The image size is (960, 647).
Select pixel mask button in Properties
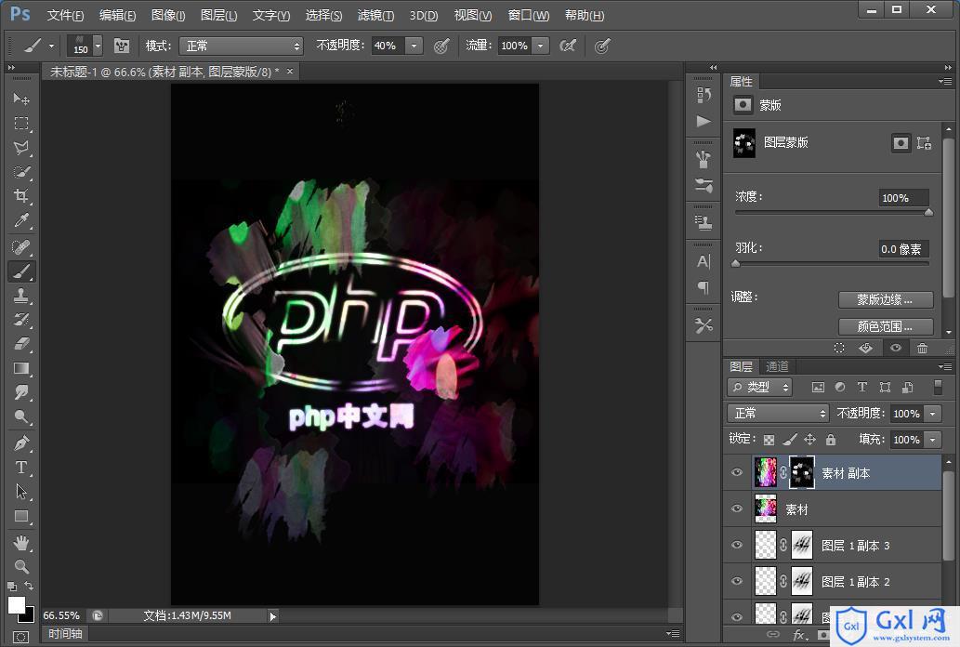coord(901,143)
